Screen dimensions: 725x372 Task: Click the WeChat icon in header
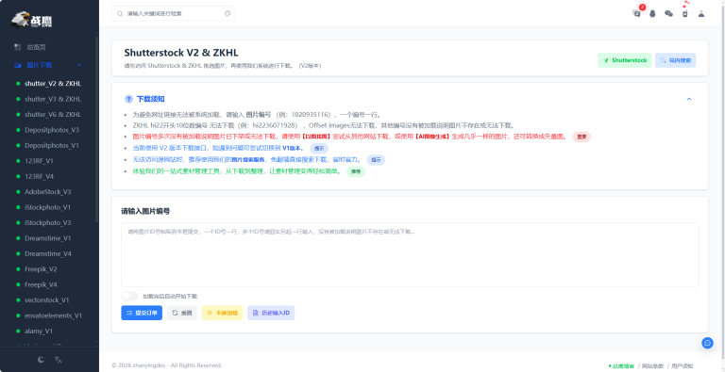pyautogui.click(x=668, y=13)
